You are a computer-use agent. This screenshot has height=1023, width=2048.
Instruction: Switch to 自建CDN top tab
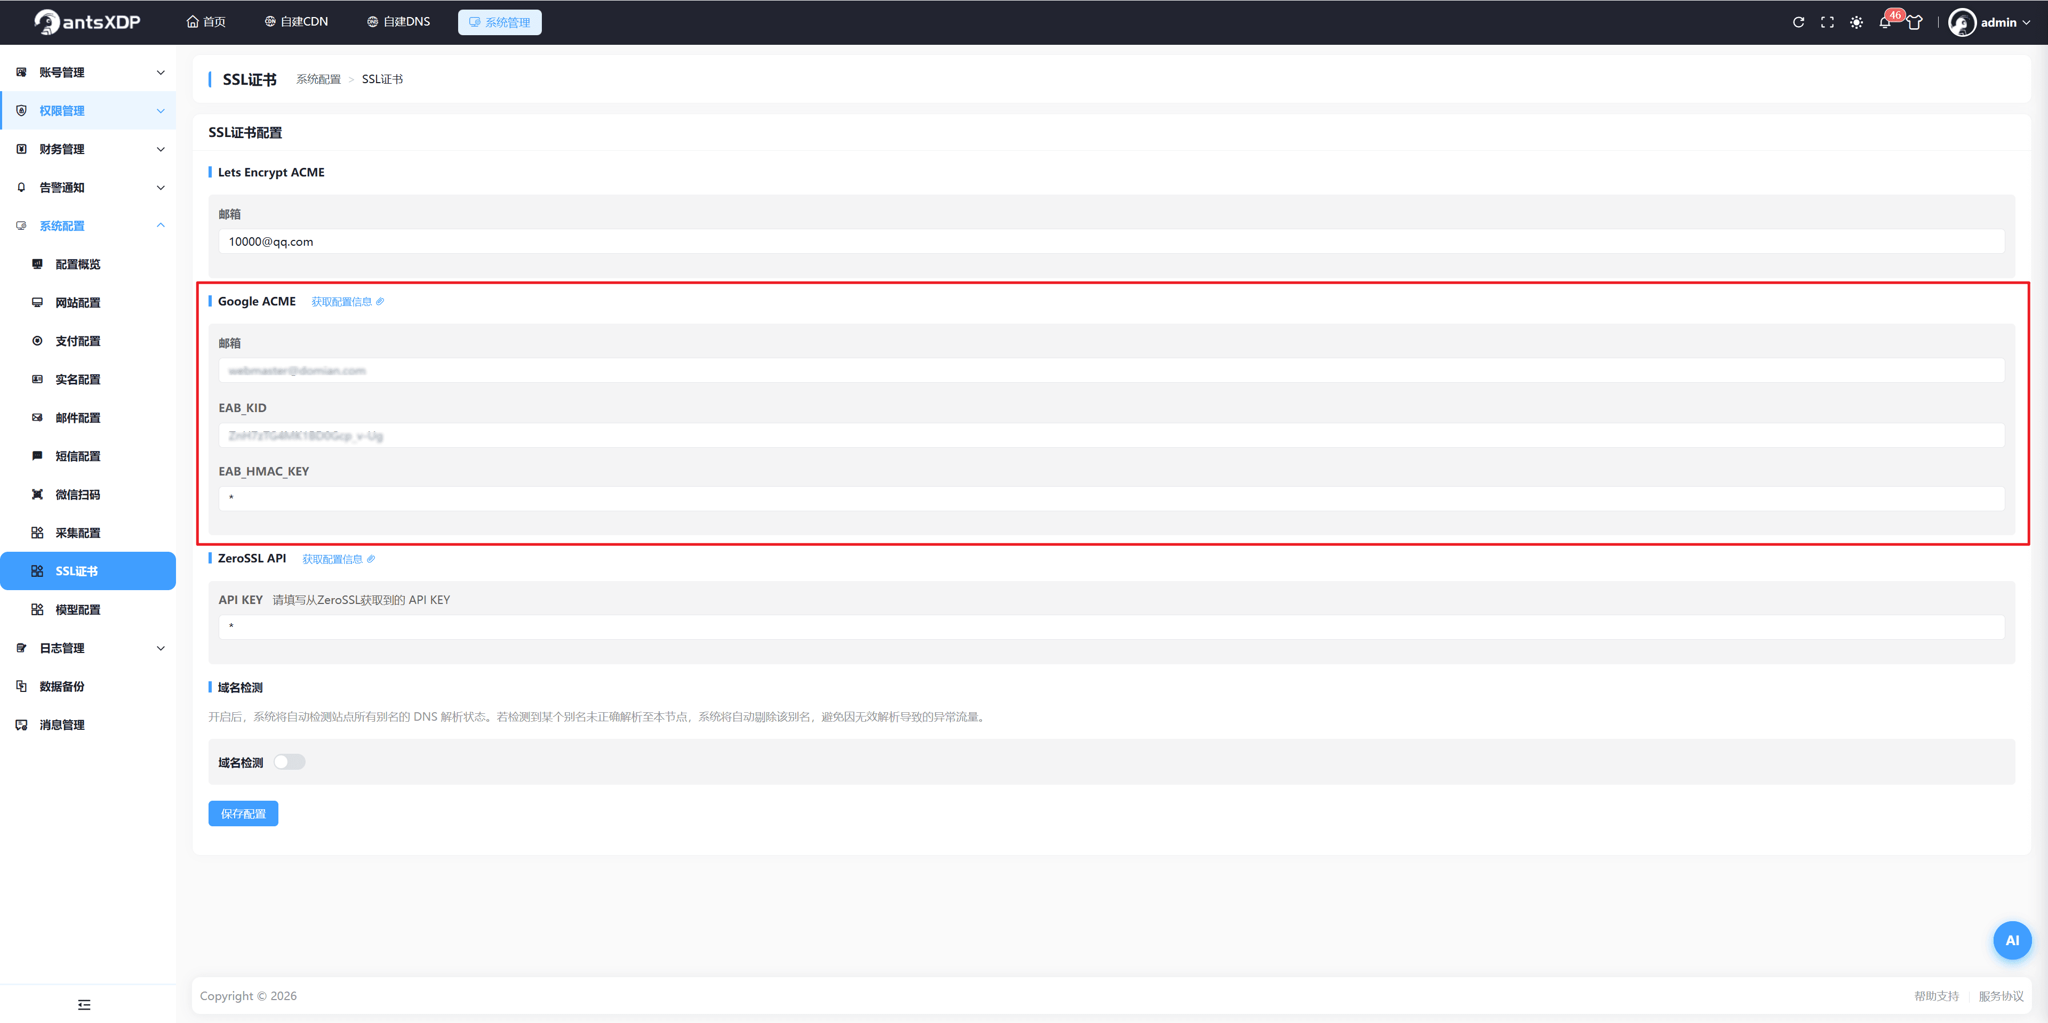point(296,21)
